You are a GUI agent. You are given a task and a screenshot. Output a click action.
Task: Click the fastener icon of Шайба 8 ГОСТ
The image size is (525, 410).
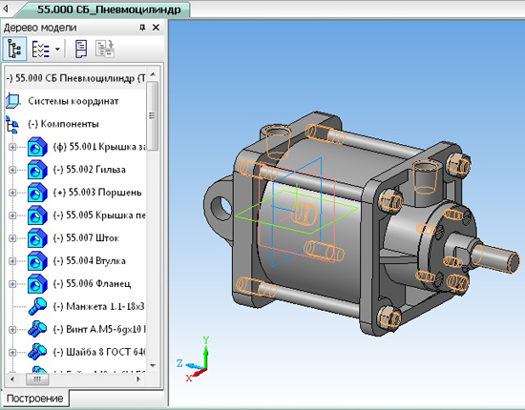click(x=37, y=352)
